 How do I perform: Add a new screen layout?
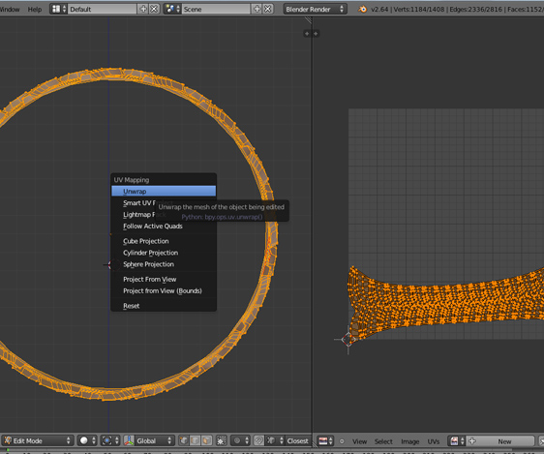click(143, 9)
